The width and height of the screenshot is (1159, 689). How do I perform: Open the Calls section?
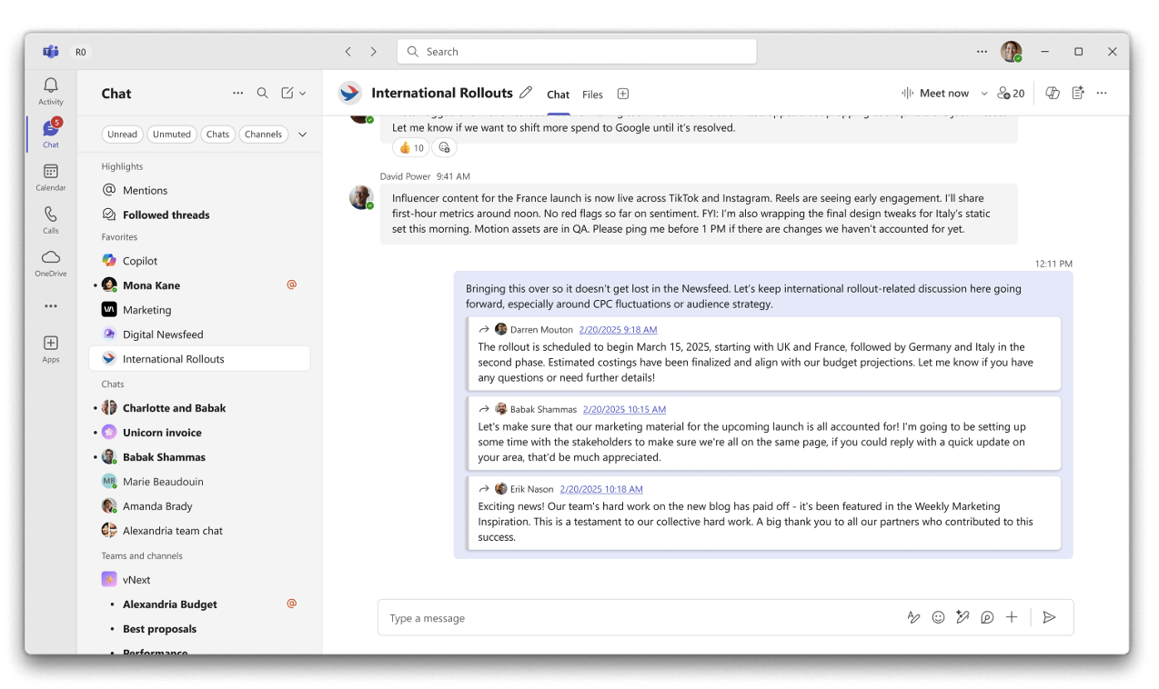(x=51, y=219)
